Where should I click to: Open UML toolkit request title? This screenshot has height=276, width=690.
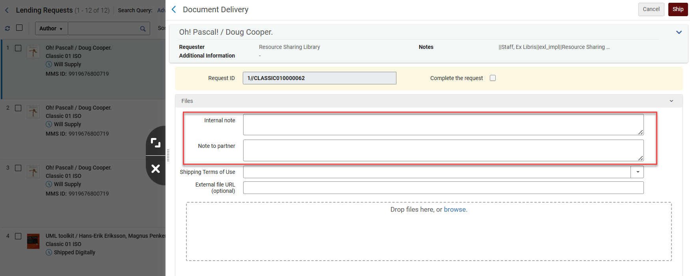(105, 236)
